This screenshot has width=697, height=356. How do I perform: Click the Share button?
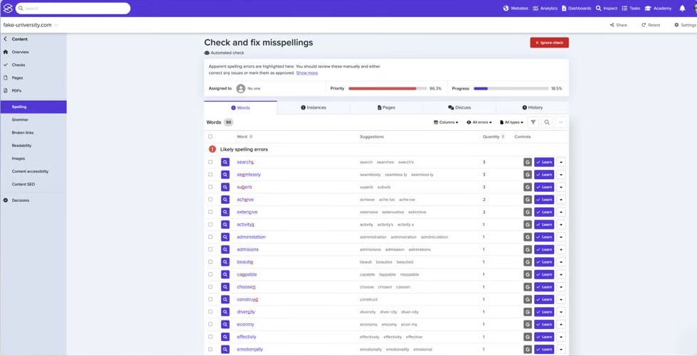[618, 26]
